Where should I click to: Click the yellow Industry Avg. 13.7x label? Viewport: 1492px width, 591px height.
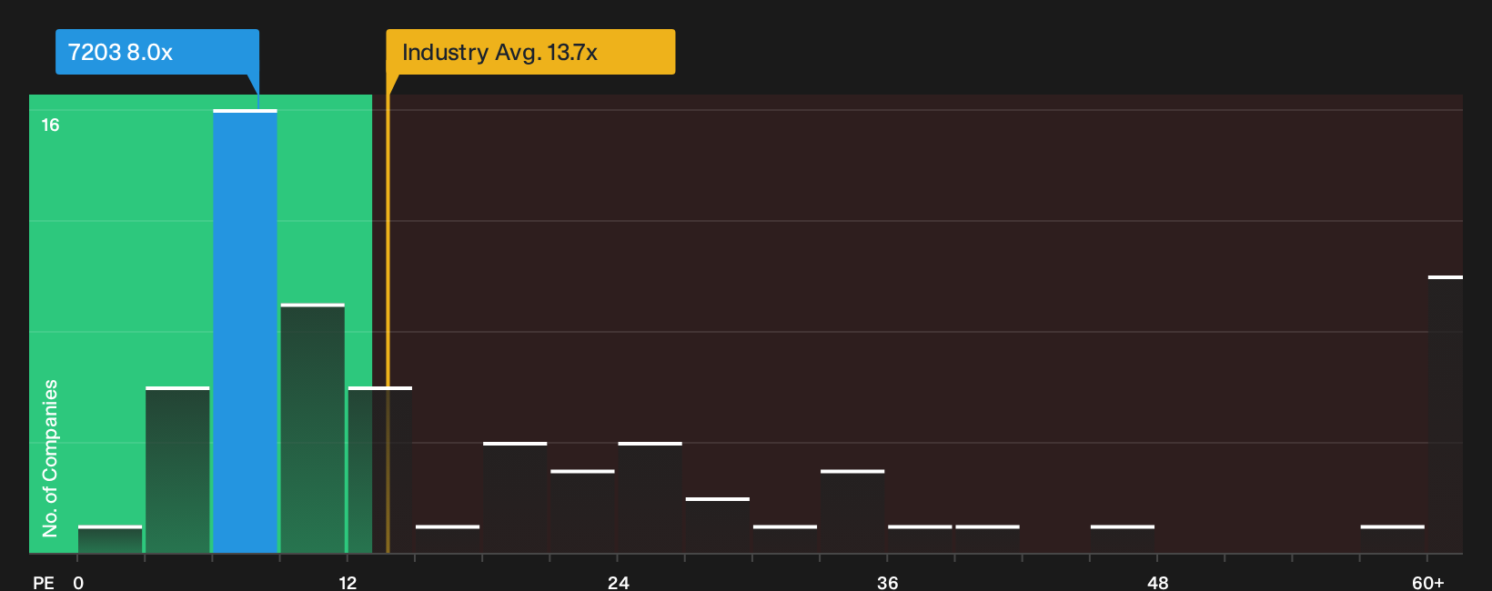pos(530,52)
